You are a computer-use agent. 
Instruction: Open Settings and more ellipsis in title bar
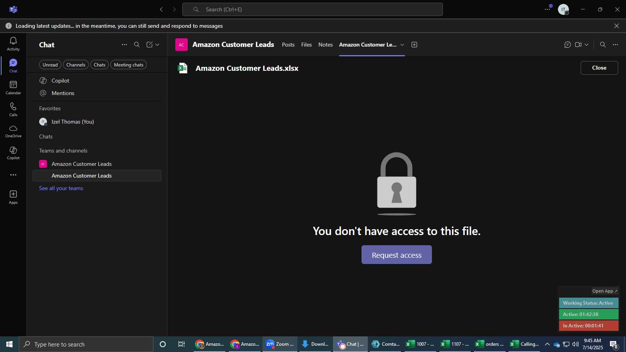pyautogui.click(x=547, y=9)
